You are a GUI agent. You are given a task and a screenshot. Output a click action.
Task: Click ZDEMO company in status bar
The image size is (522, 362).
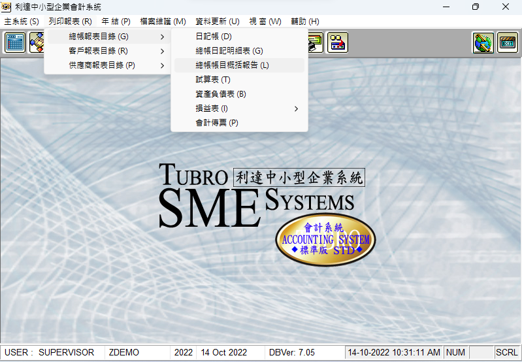pos(137,352)
